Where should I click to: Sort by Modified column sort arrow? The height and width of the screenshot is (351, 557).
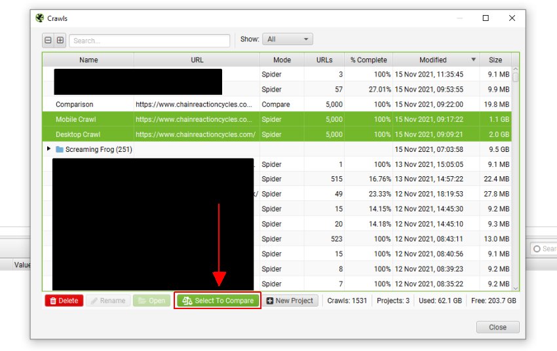click(473, 60)
